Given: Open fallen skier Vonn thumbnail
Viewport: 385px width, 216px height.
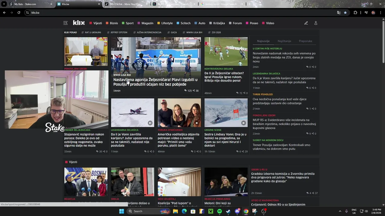Looking at the screenshot, I should click(132, 112).
